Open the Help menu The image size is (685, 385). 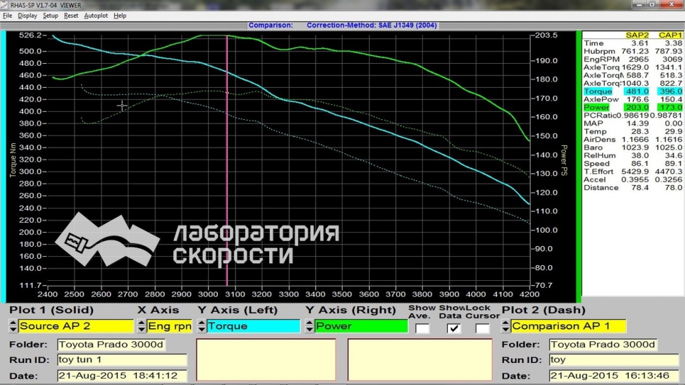(x=120, y=15)
